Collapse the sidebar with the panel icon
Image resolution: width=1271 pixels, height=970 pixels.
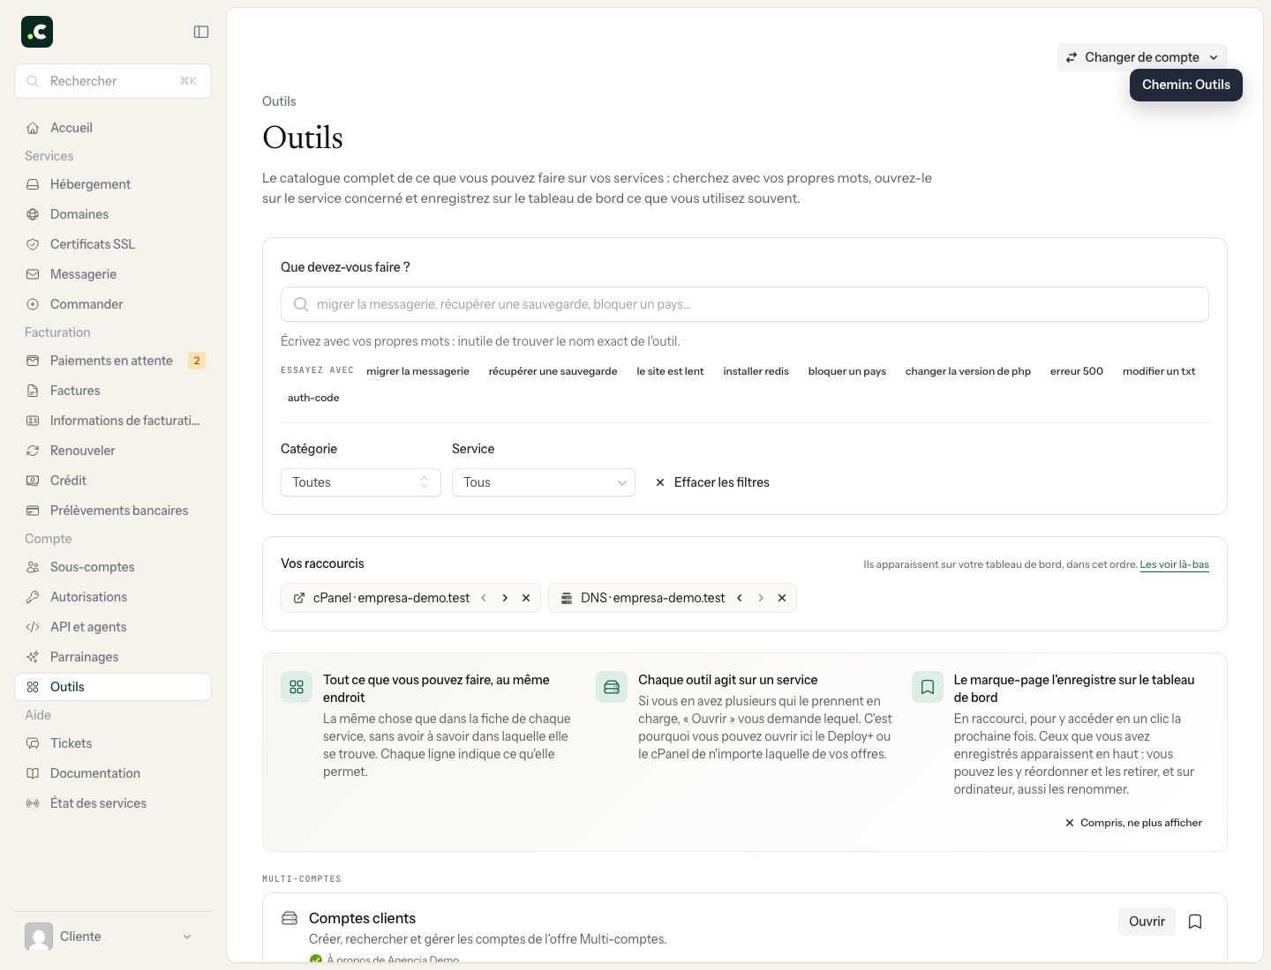point(201,32)
